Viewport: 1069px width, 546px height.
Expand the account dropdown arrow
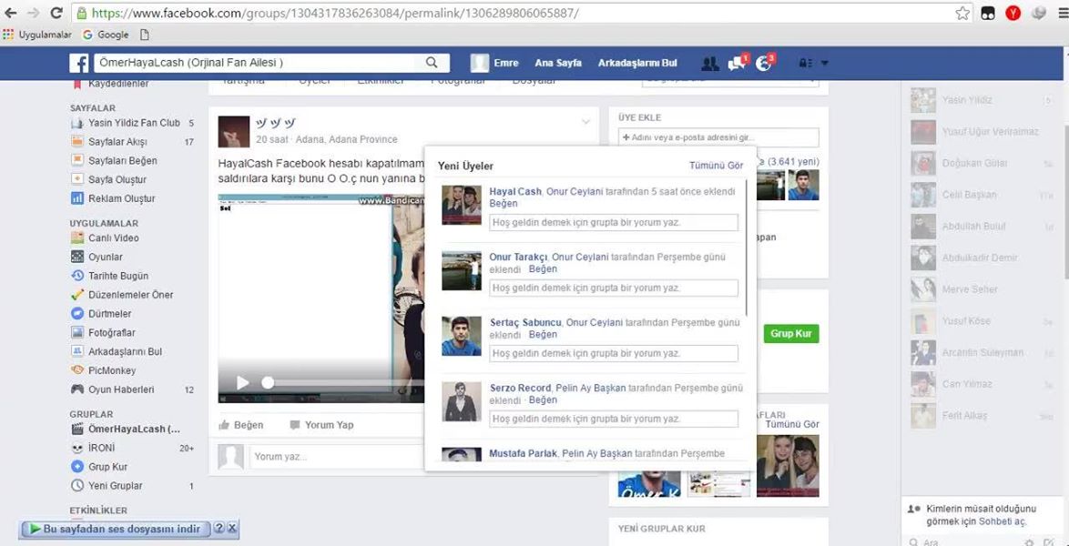[824, 64]
